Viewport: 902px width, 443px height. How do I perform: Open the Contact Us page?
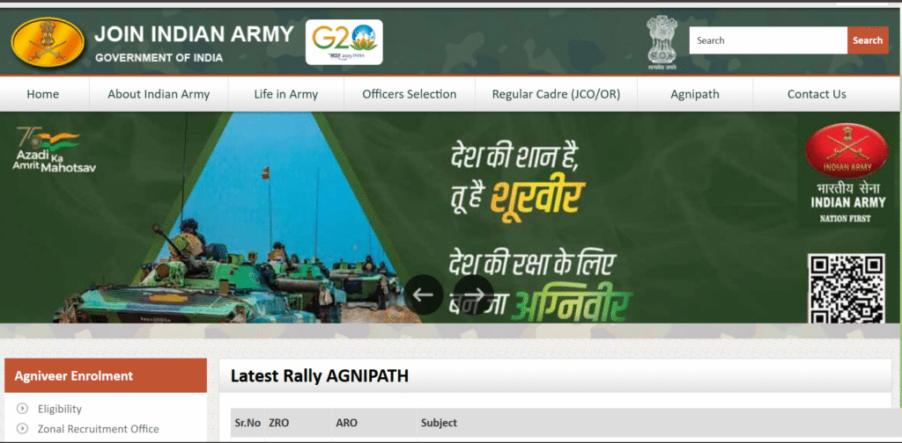click(817, 94)
